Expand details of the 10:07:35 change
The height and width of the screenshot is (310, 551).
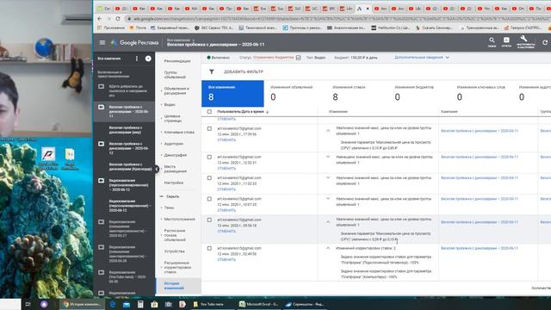click(328, 199)
